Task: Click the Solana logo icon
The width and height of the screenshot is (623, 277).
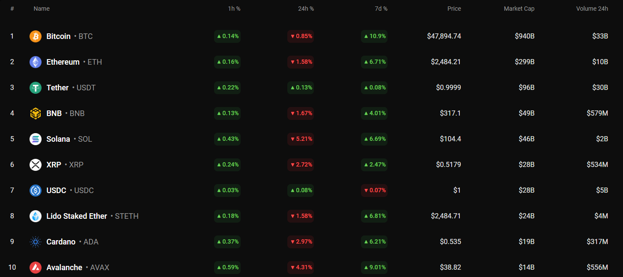Action: coord(35,139)
